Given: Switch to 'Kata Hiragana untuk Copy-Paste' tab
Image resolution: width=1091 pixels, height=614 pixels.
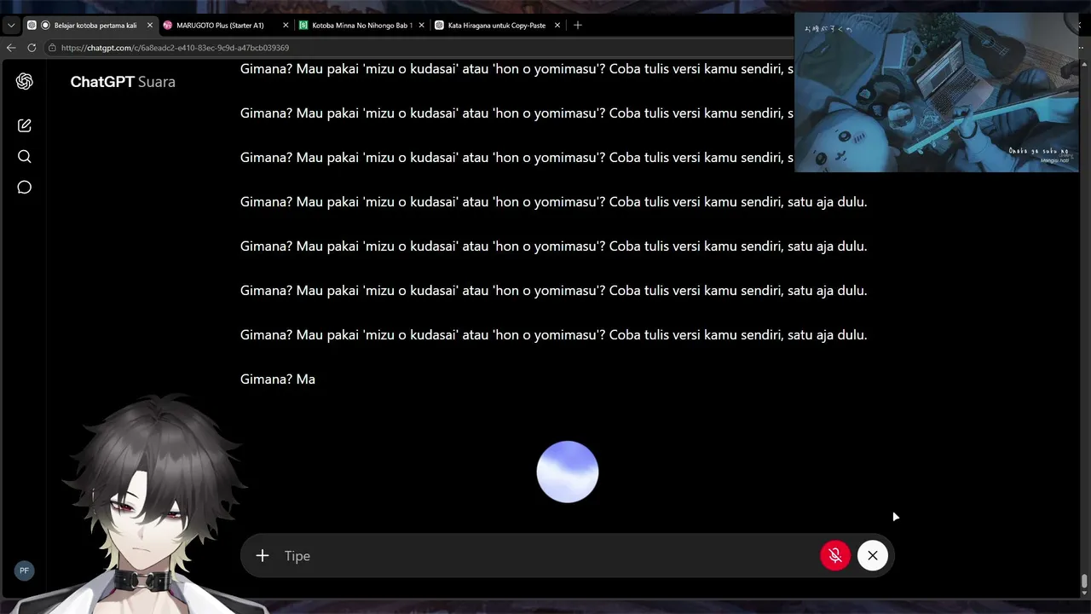Looking at the screenshot, I should [498, 26].
